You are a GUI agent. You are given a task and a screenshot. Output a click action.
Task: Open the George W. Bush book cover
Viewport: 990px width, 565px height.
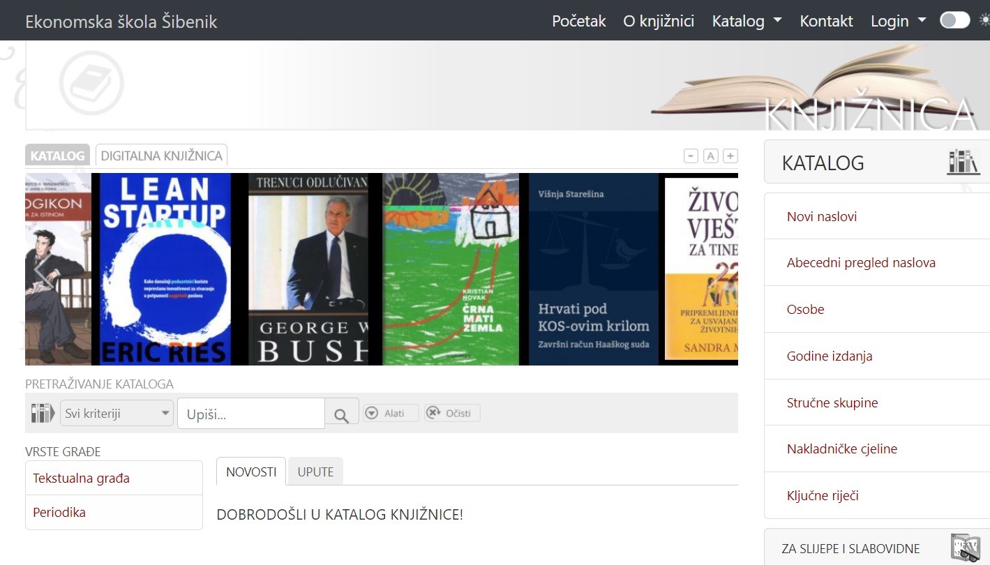tap(308, 269)
